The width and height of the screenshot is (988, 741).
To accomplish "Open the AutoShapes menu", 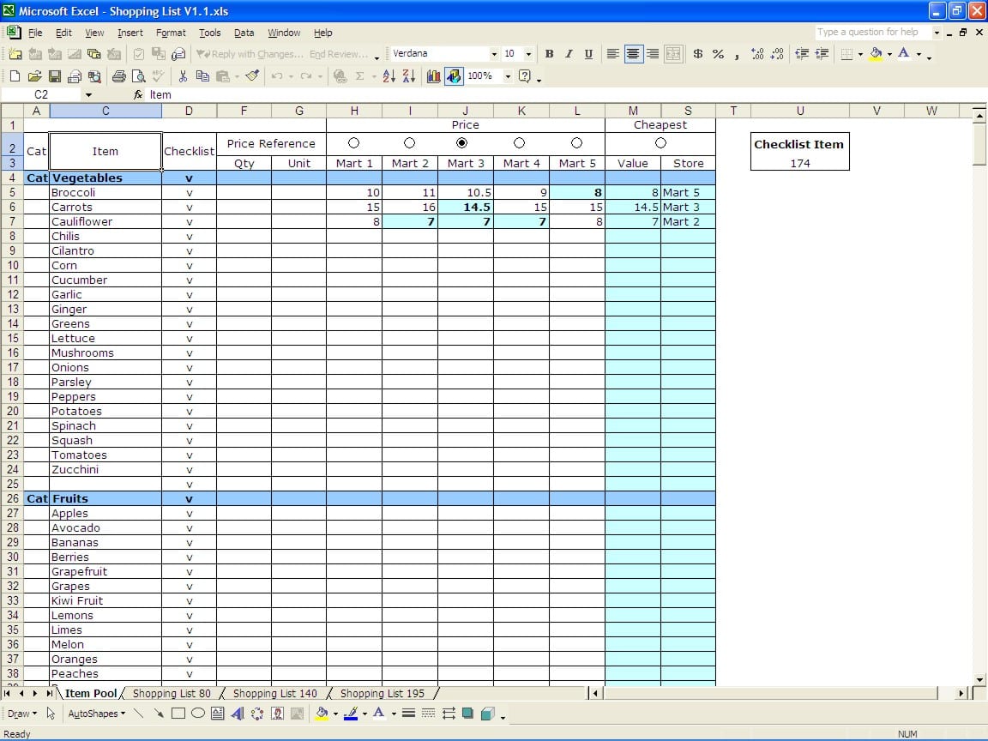I will (x=96, y=713).
